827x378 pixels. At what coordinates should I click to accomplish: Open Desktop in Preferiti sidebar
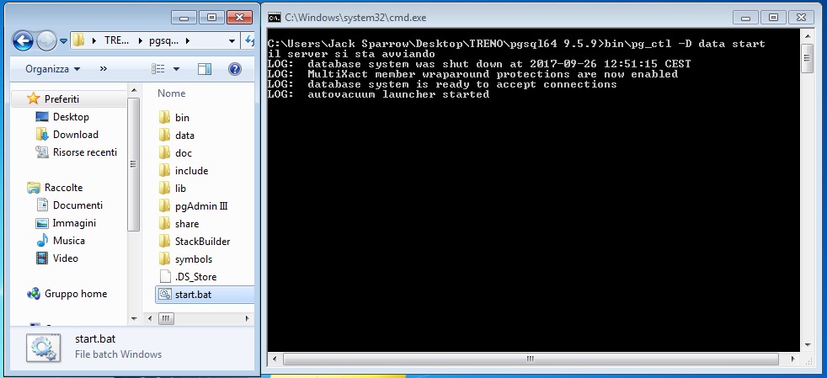tap(71, 117)
